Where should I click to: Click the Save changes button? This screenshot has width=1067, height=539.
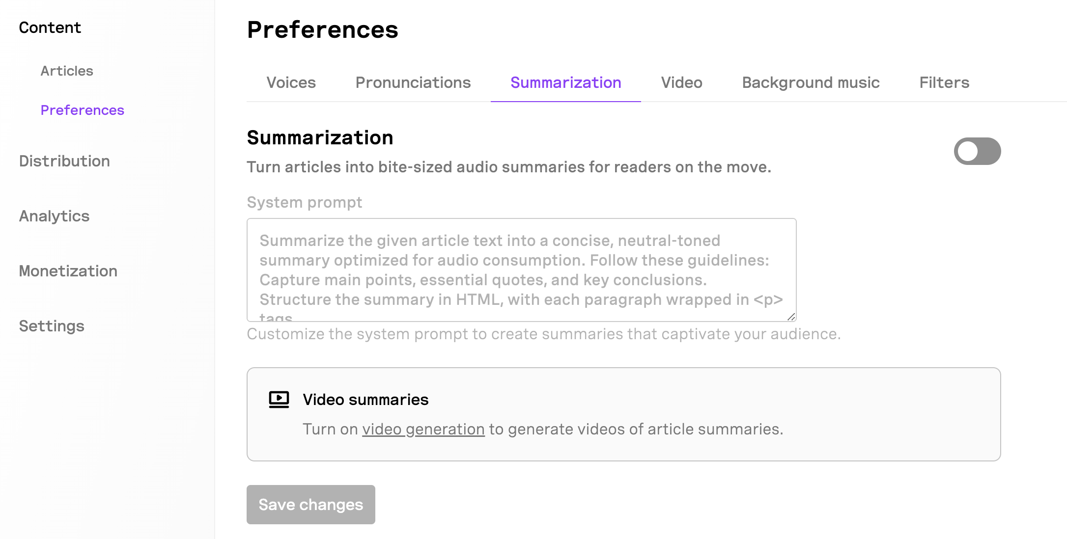pos(311,505)
